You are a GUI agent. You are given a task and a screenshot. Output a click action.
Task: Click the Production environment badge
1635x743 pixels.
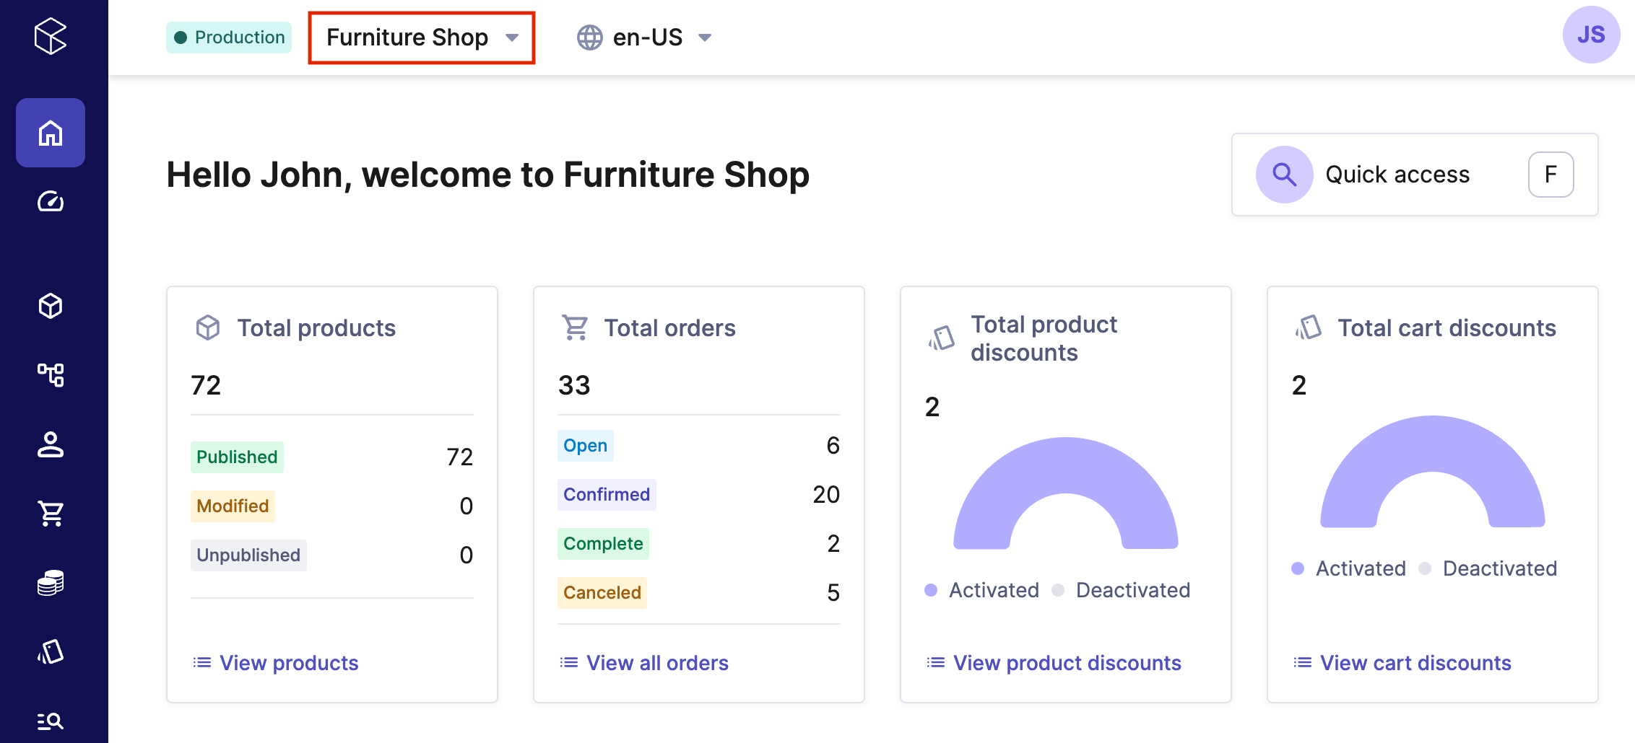tap(229, 38)
